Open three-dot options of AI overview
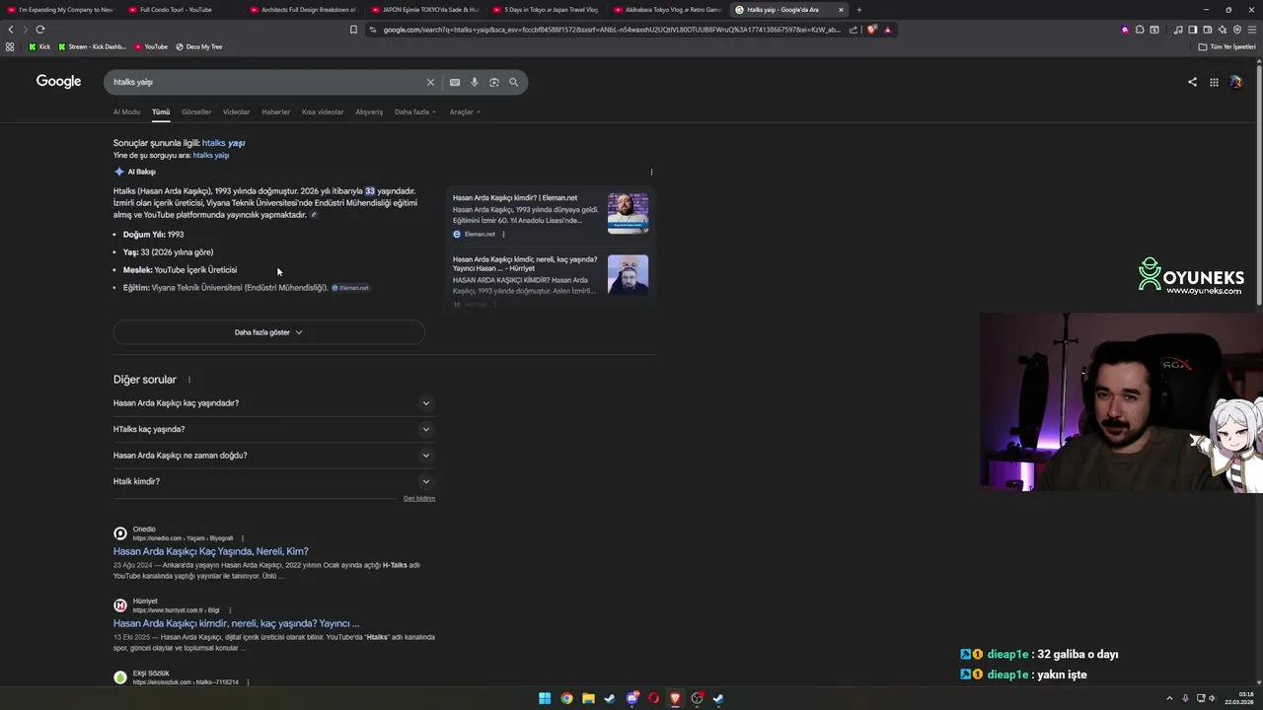 tap(651, 172)
